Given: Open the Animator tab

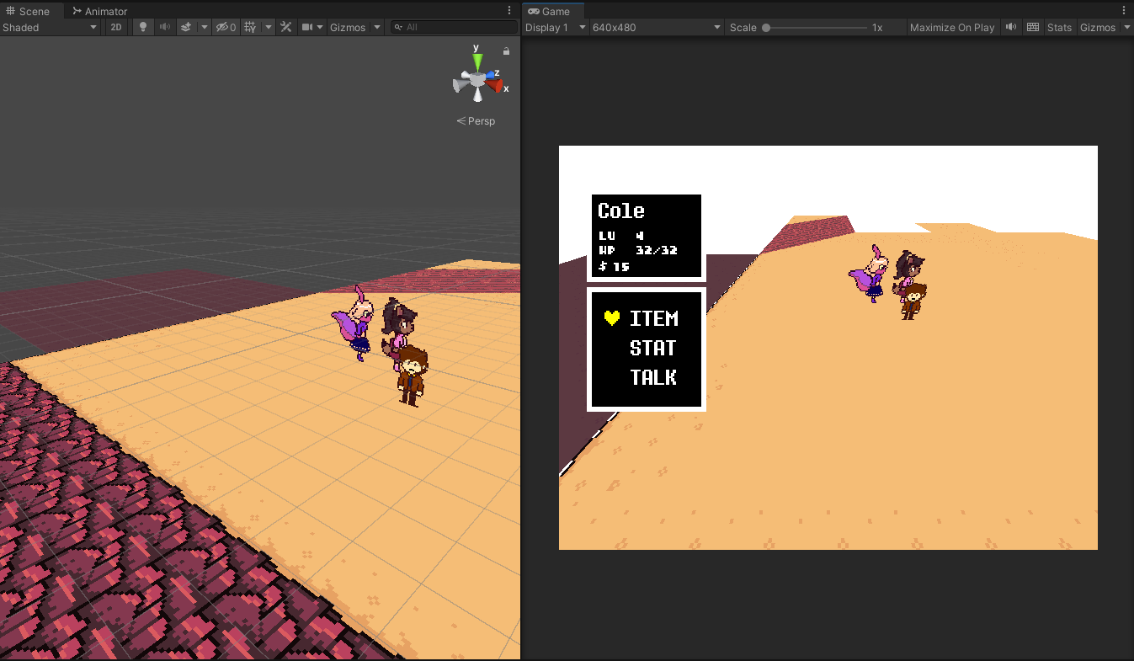Looking at the screenshot, I should (99, 11).
